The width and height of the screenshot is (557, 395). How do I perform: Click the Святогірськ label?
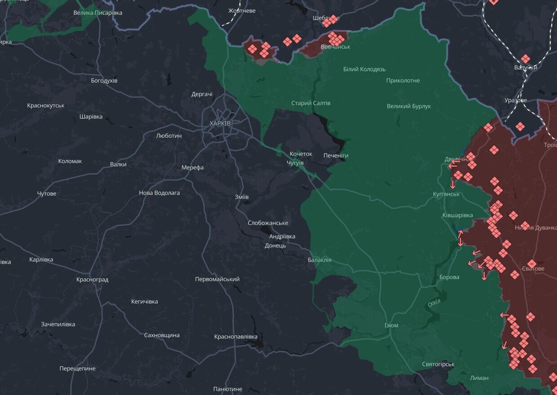(x=438, y=364)
